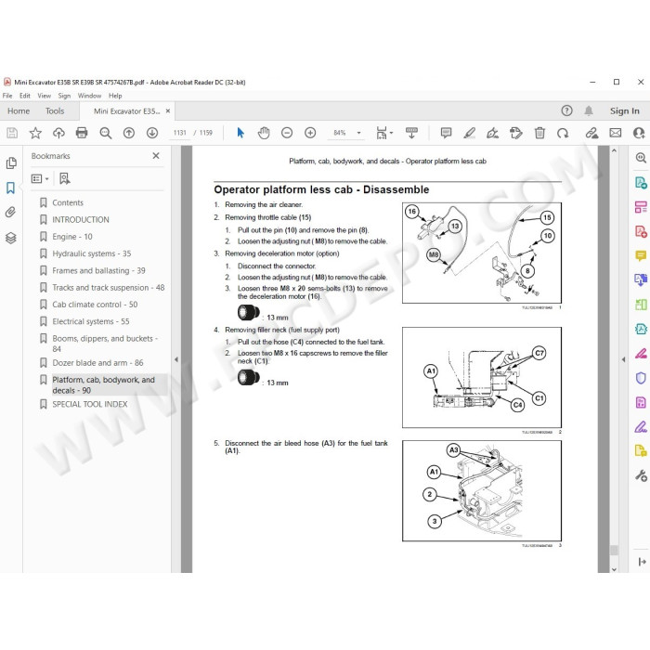Jump to Tracks and track suspension bookmark

[x=109, y=288]
